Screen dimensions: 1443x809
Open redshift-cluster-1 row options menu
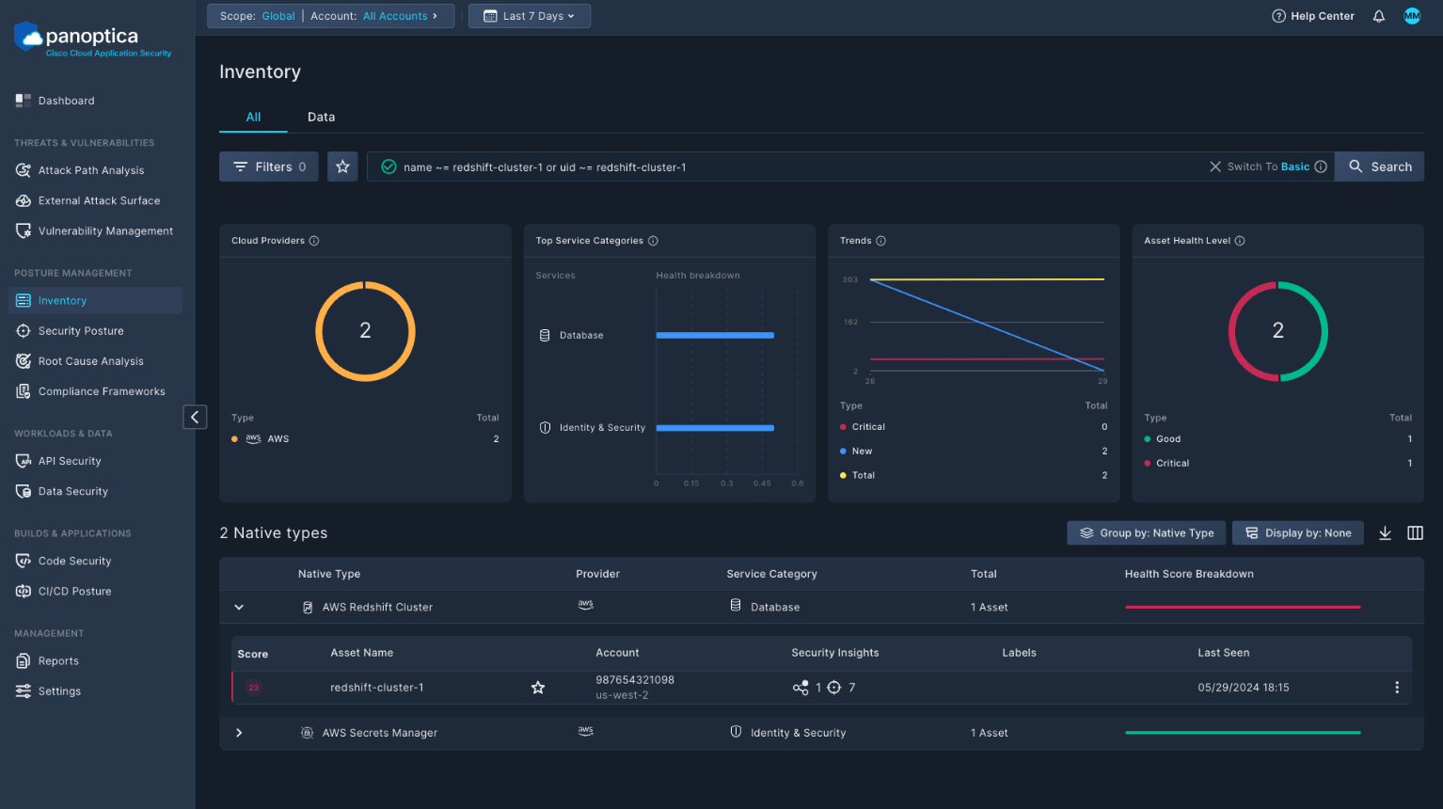coord(1397,688)
